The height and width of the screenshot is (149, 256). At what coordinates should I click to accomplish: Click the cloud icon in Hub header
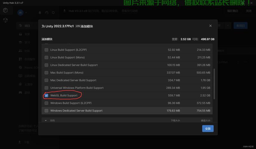tap(47, 13)
